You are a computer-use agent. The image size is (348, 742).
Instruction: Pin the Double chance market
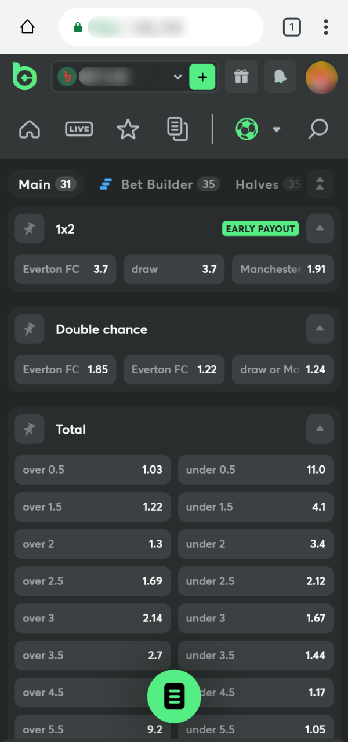[x=29, y=329]
